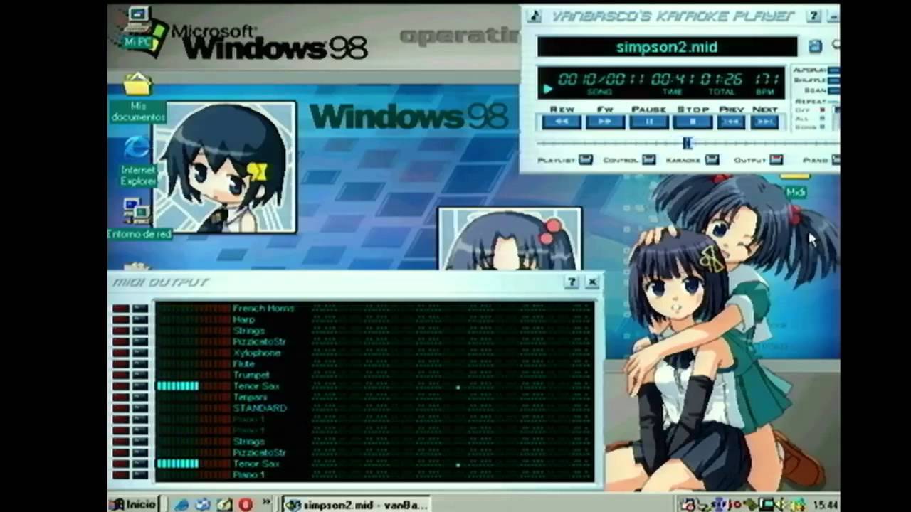Viewport: 911px width, 512px height.
Task: Click the blue floppy disk icon beside song title
Action: (815, 47)
